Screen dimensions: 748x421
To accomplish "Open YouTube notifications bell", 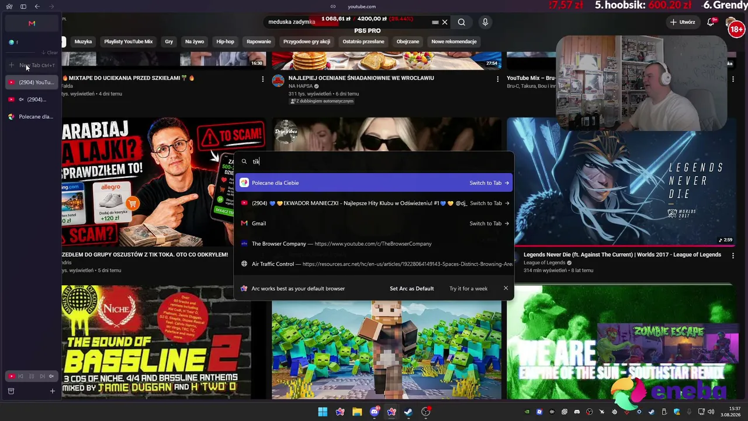I will (x=711, y=22).
